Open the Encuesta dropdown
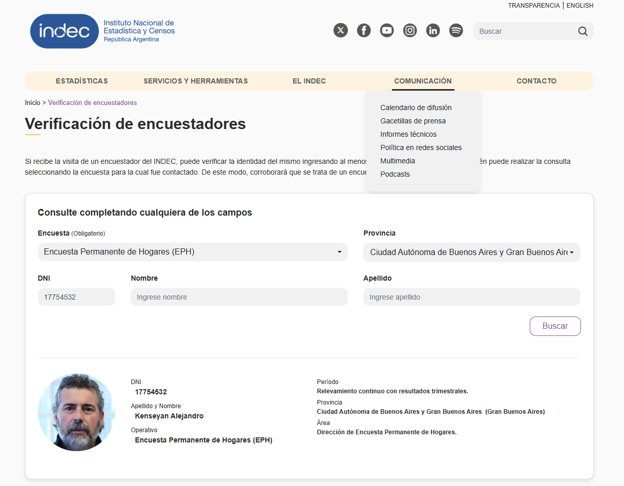This screenshot has width=624, height=486. point(193,252)
